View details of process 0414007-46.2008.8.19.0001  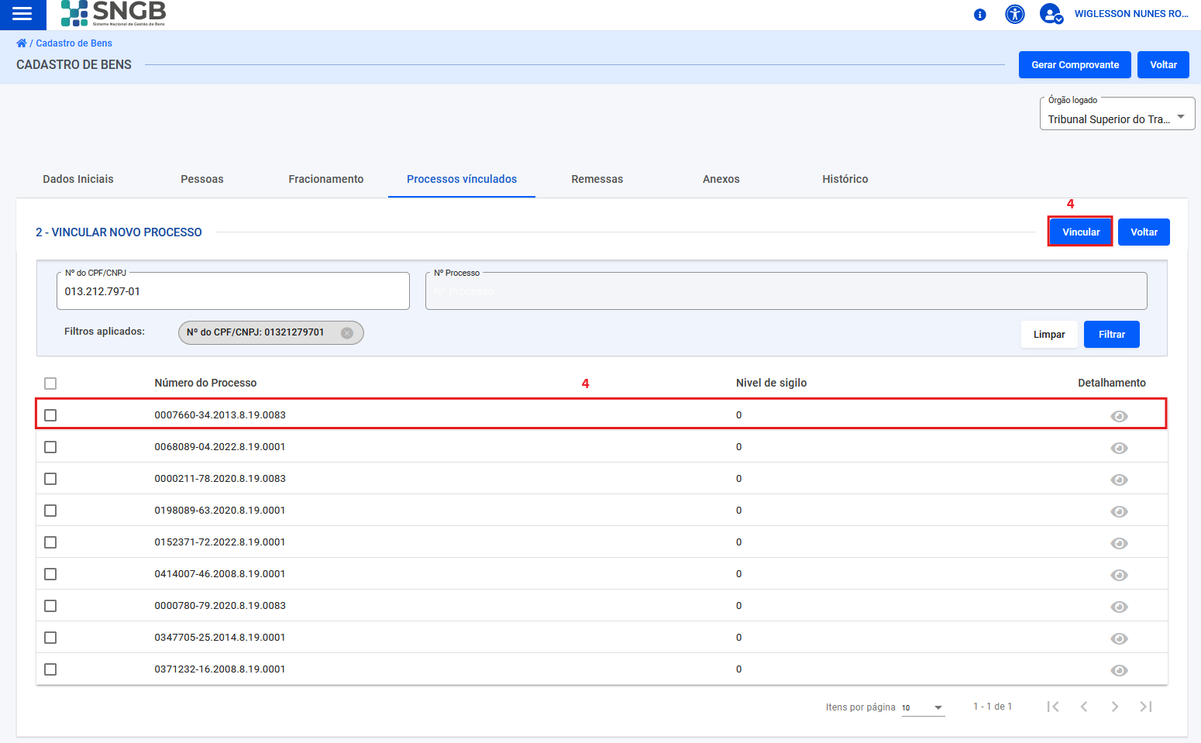pos(1119,576)
